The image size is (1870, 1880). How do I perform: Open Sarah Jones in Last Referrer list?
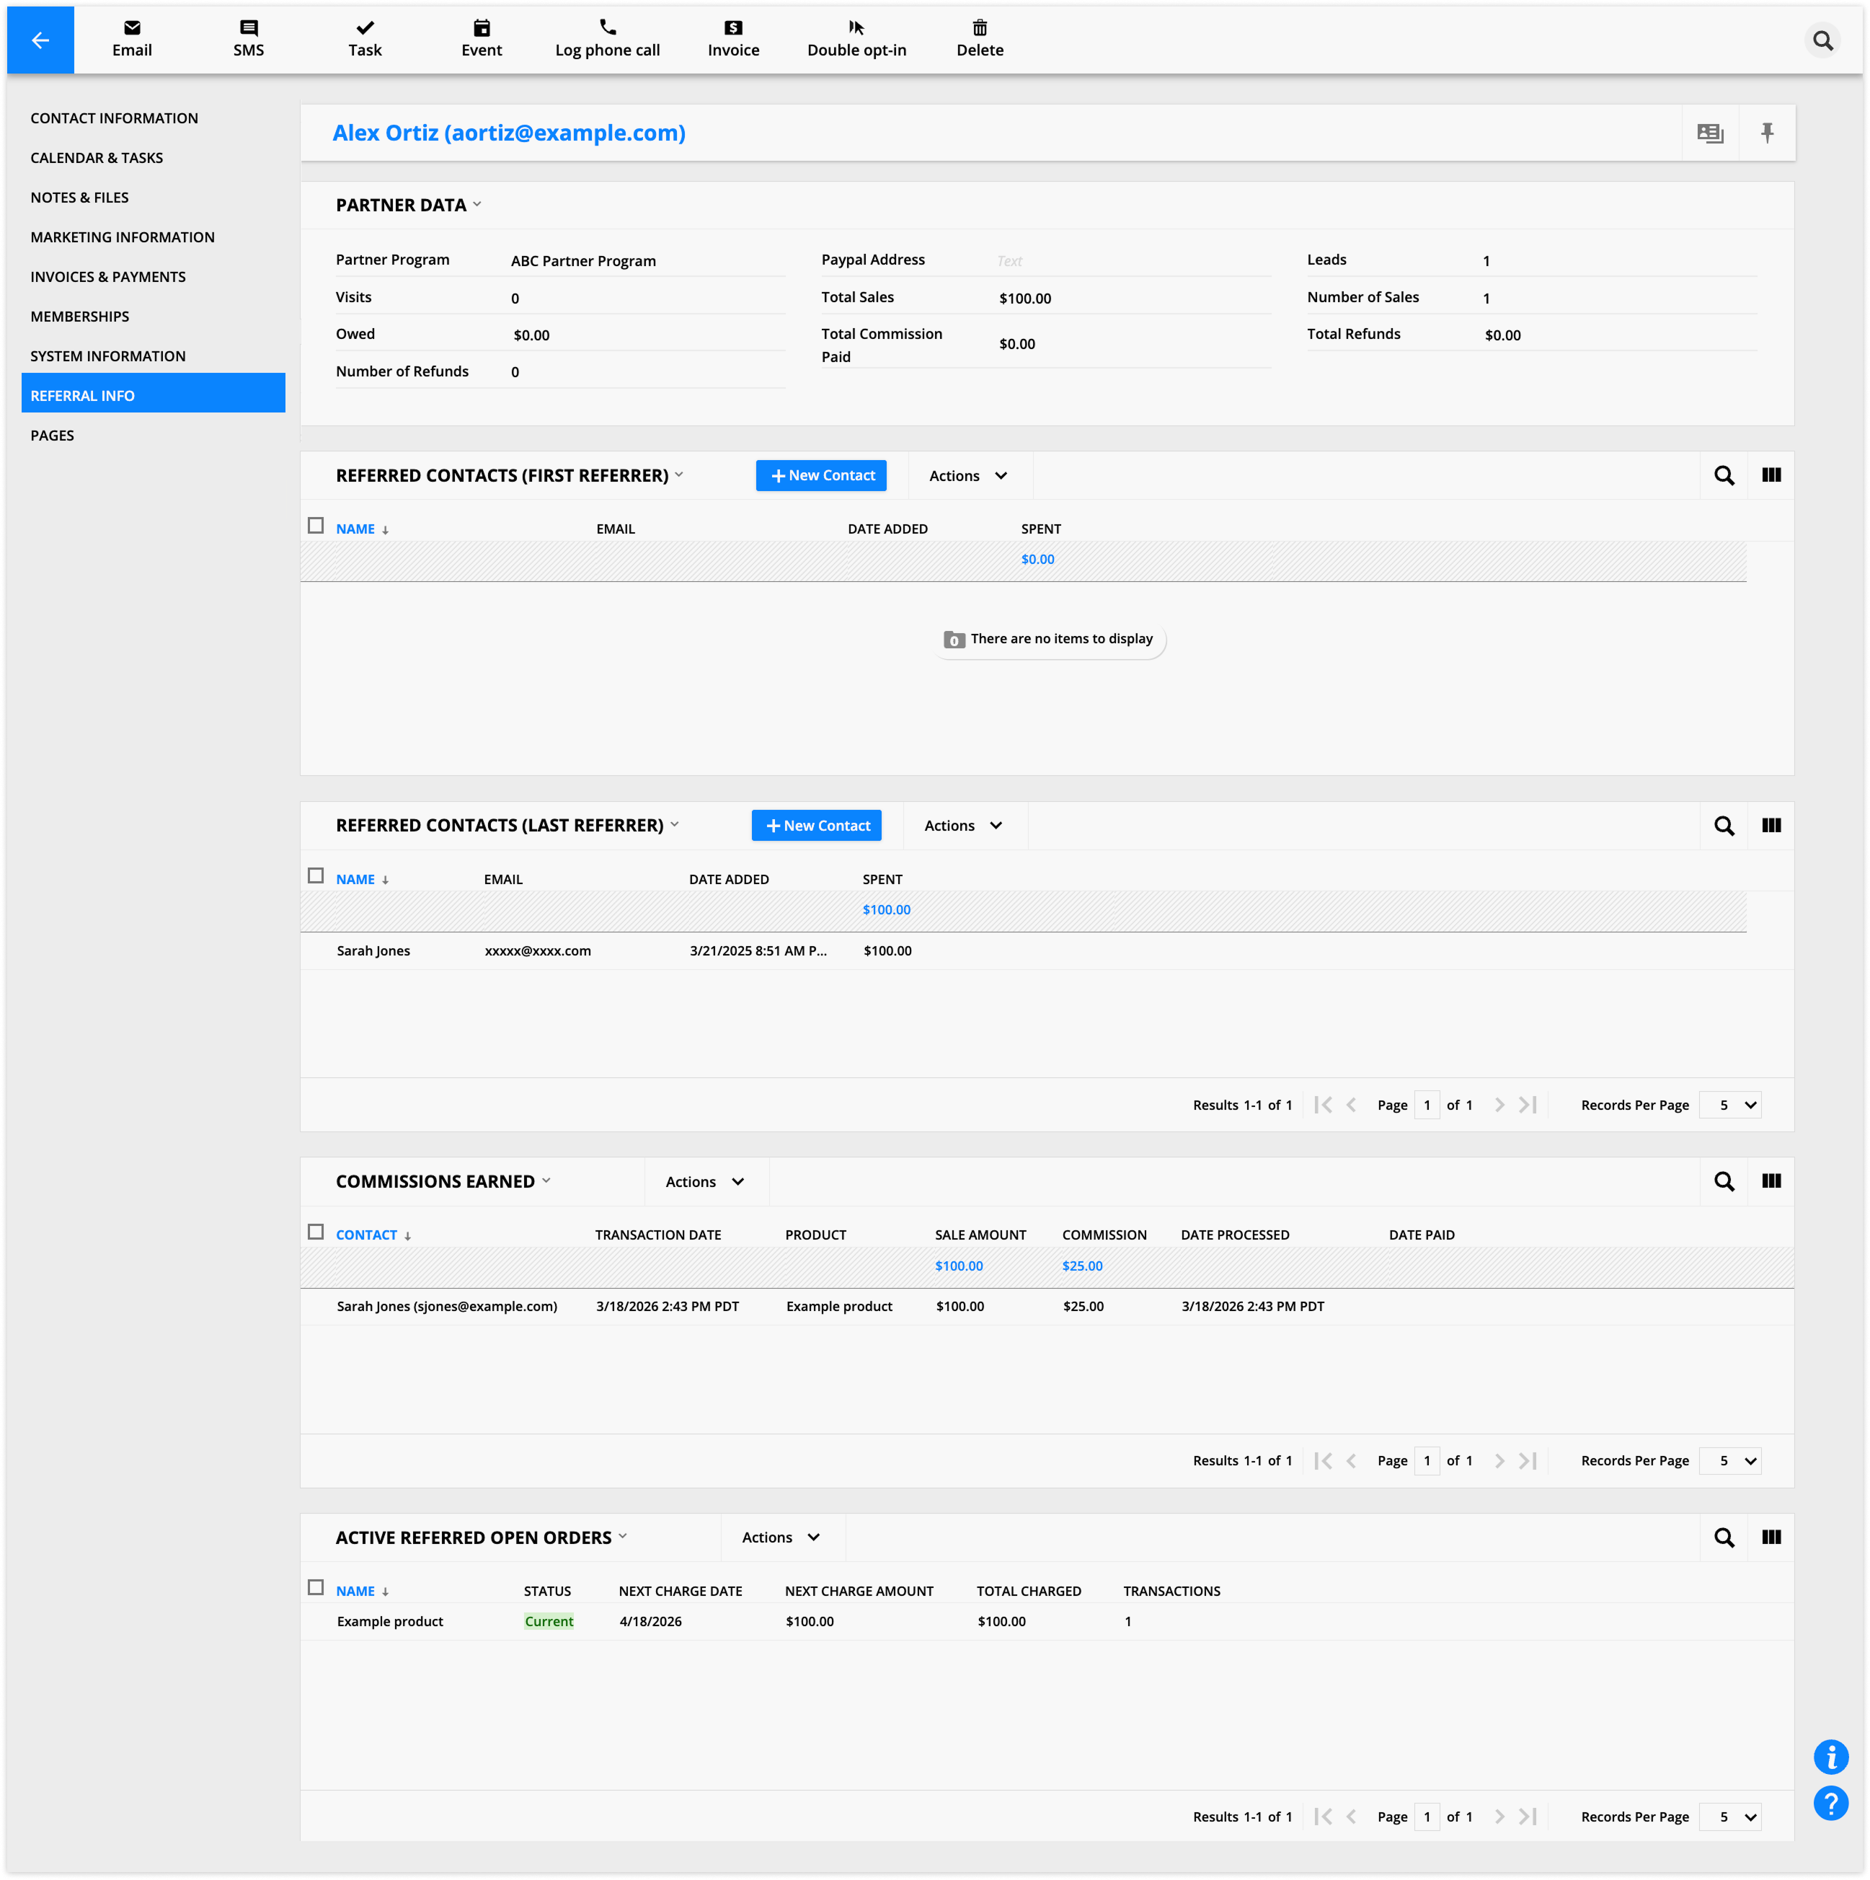tap(373, 950)
